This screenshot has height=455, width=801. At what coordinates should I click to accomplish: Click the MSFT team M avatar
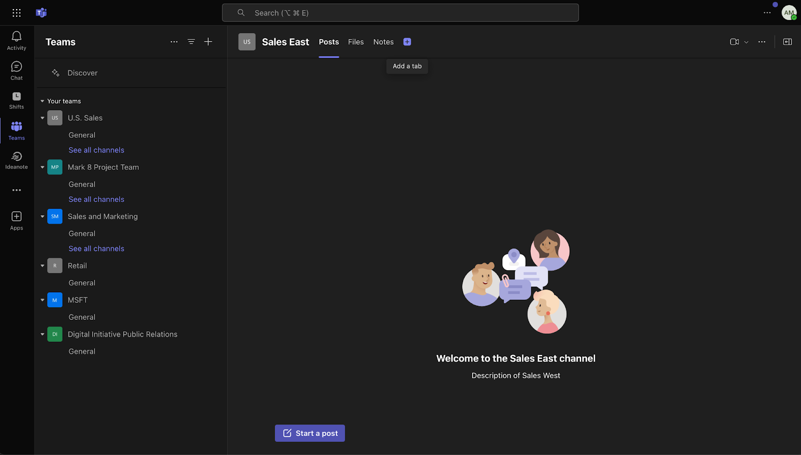(x=55, y=300)
